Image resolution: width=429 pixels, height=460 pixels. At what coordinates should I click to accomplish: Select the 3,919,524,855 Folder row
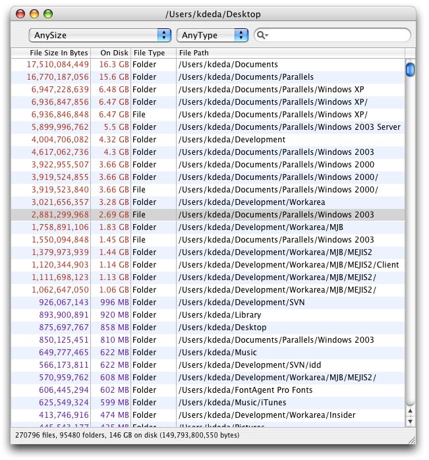click(x=208, y=177)
